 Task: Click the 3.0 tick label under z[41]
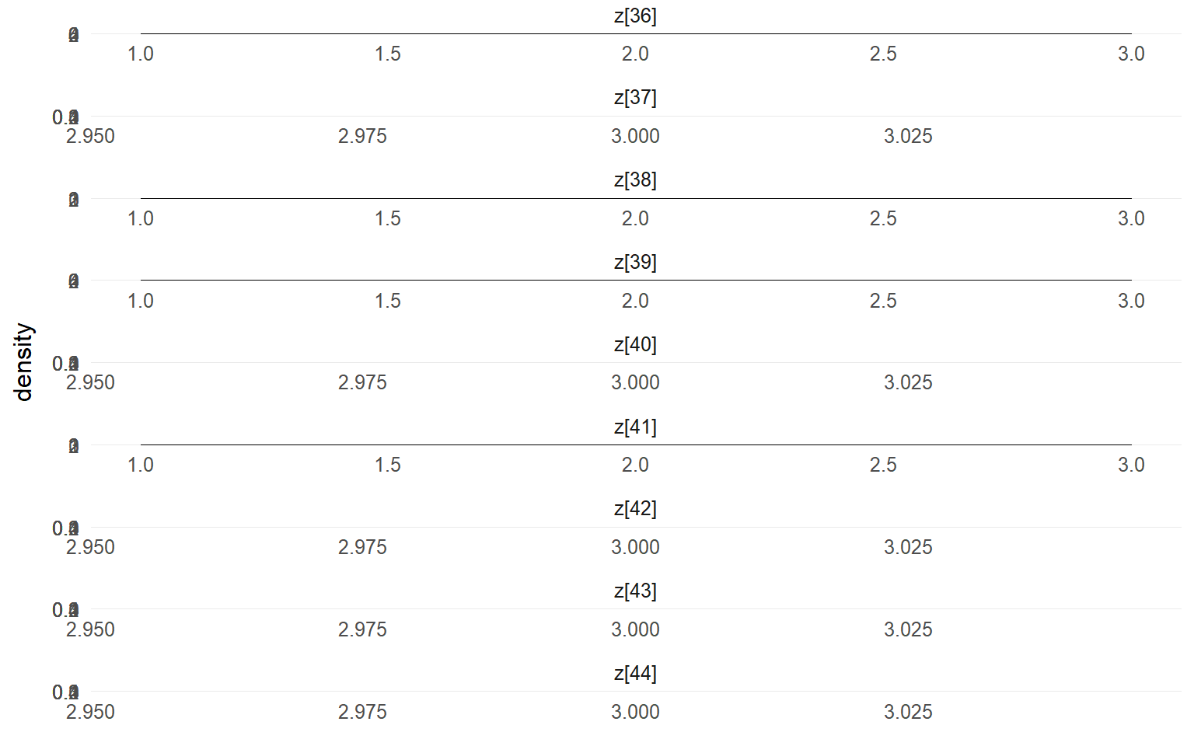(1131, 465)
